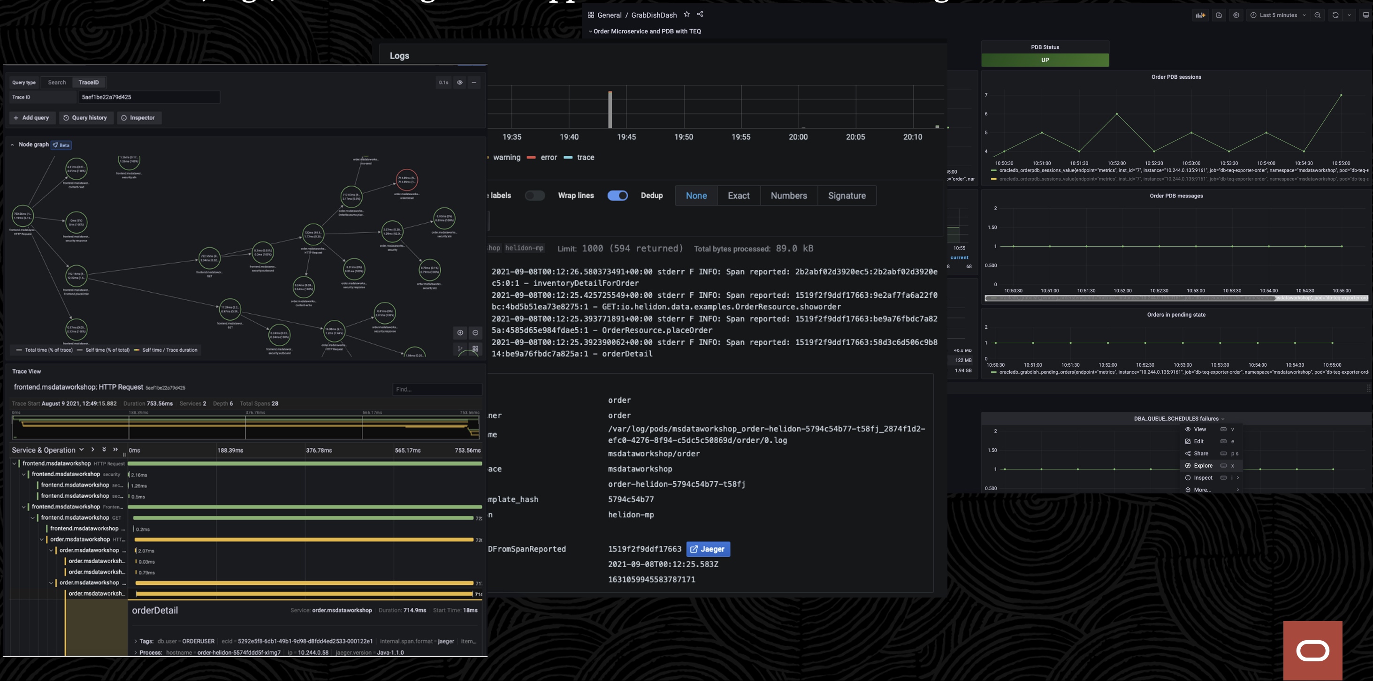Disable the Wrap lines toggle

tap(617, 196)
